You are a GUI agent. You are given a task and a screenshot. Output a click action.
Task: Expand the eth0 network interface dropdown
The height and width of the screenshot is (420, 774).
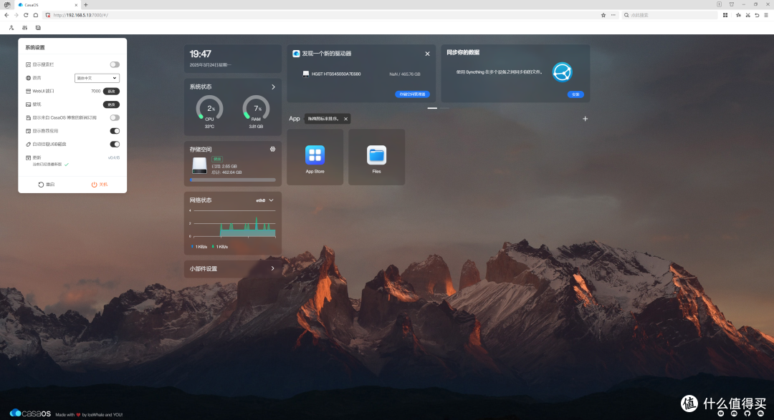coord(264,200)
